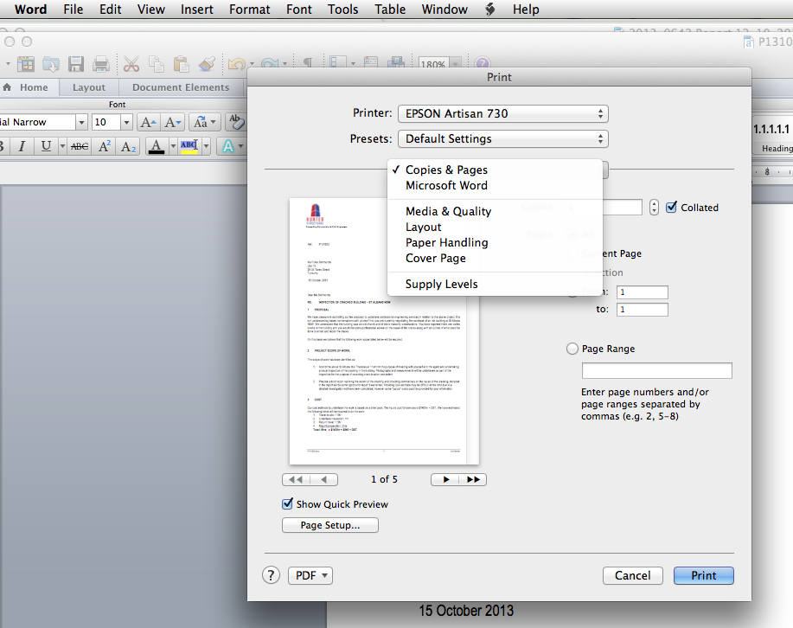793x628 pixels.
Task: Click the Undo arrow icon
Action: click(x=237, y=64)
